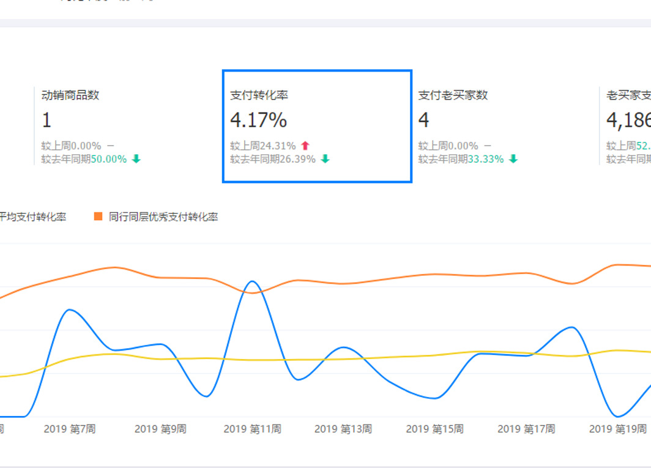Click the blue line peak at 第7周
The height and width of the screenshot is (468, 651).
[x=70, y=310]
